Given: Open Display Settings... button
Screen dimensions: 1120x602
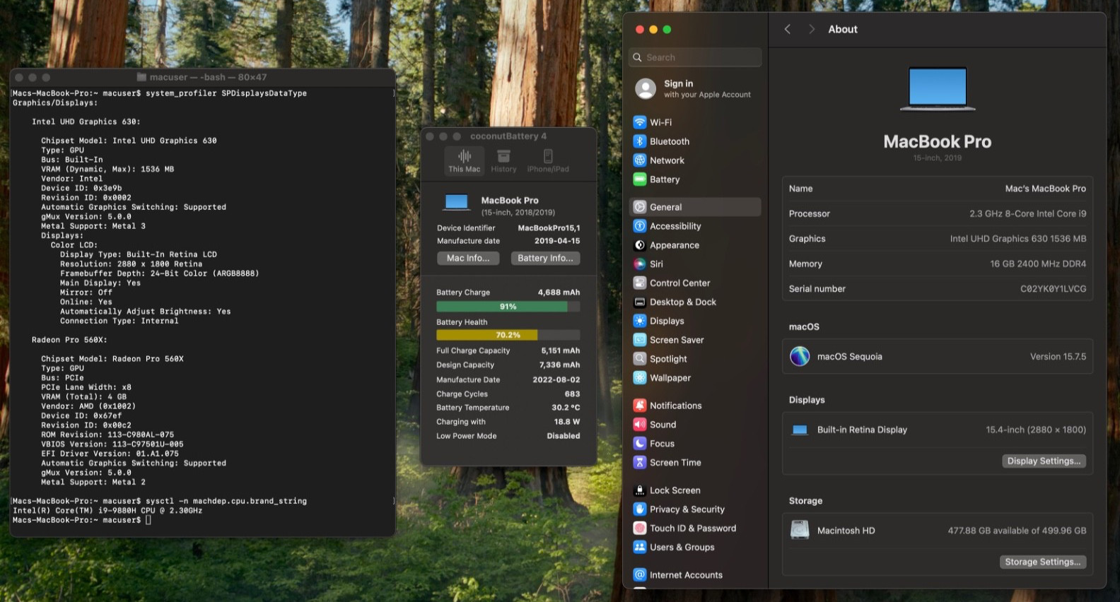Looking at the screenshot, I should [1043, 461].
